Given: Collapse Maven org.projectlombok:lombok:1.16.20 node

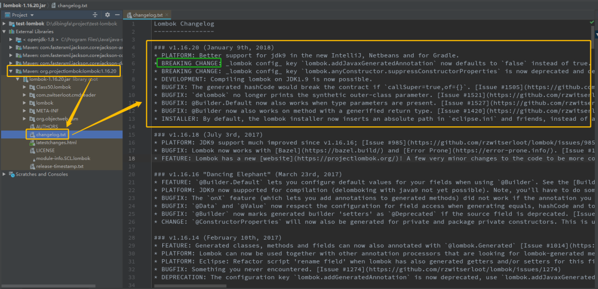Looking at the screenshot, I should coord(11,71).
